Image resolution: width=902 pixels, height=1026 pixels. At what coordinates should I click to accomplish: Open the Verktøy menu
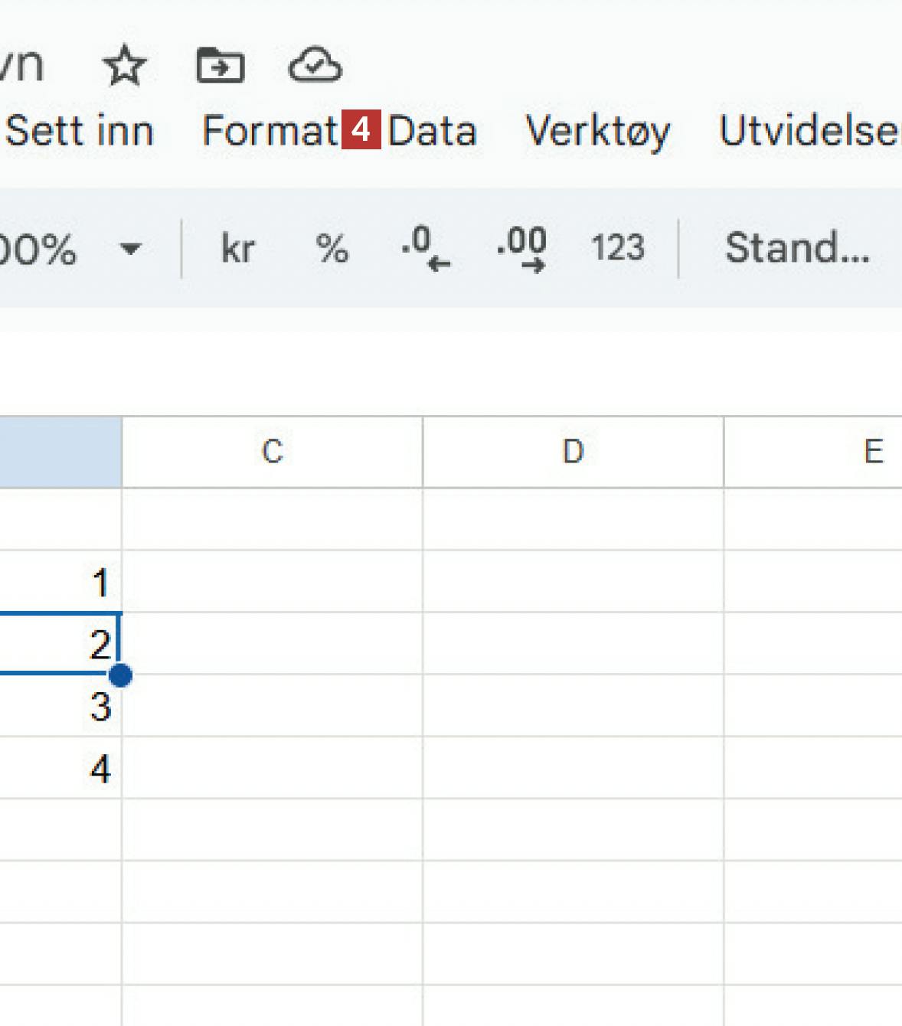tap(598, 131)
